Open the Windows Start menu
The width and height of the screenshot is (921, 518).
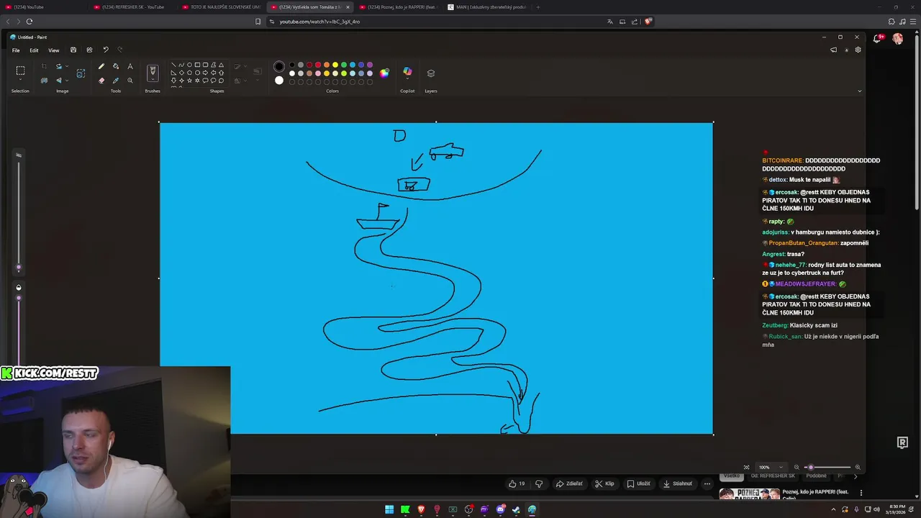pyautogui.click(x=389, y=510)
